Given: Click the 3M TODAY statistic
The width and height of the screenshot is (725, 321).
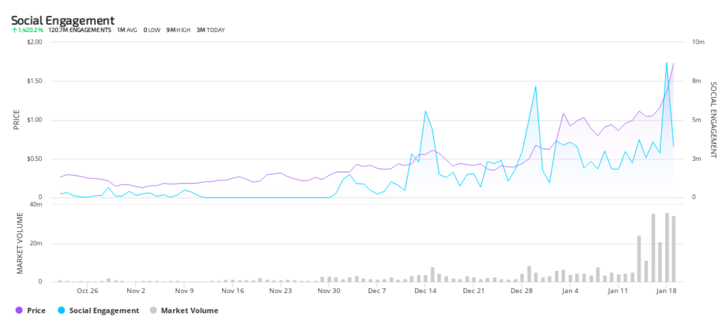Looking at the screenshot, I should coord(211,30).
